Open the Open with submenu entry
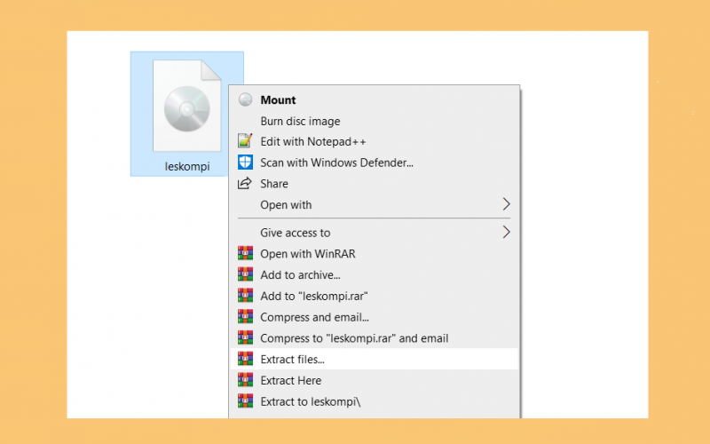The image size is (710, 444). click(374, 205)
